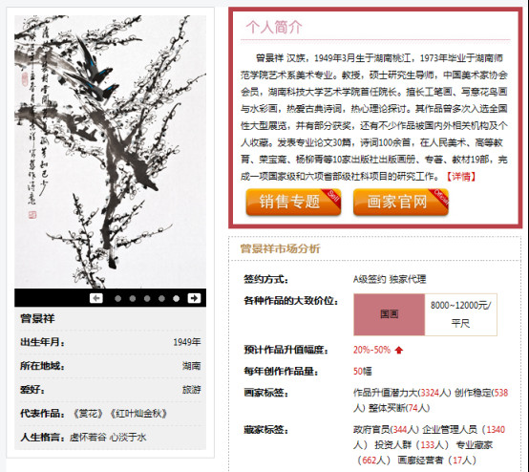Select the fourth carousel dot
The image size is (529, 472).
click(x=161, y=298)
